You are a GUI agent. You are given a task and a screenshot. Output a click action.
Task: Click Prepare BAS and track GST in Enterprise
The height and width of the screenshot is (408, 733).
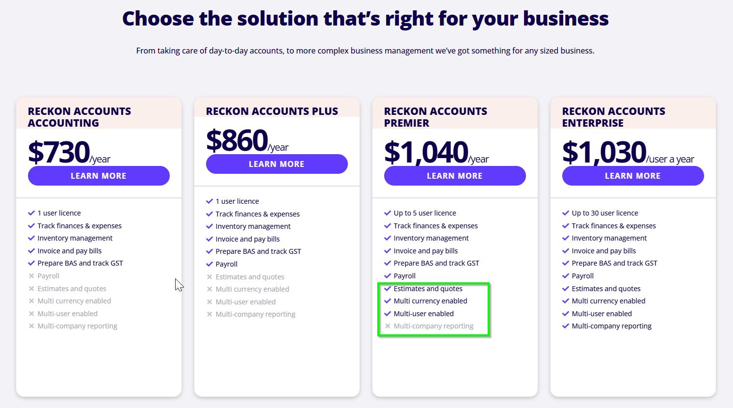(x=614, y=263)
